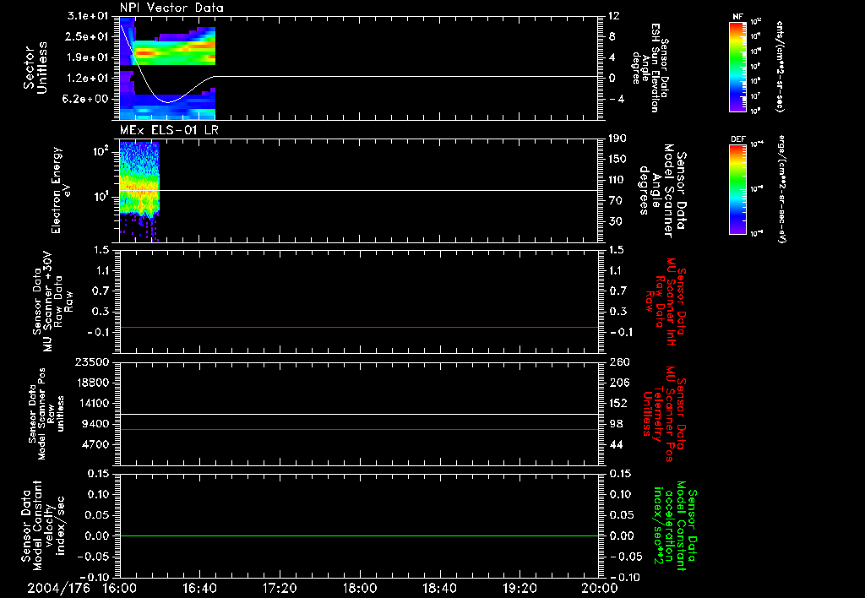Click the 18:00 time axis label
865x598 pixels.
360,588
